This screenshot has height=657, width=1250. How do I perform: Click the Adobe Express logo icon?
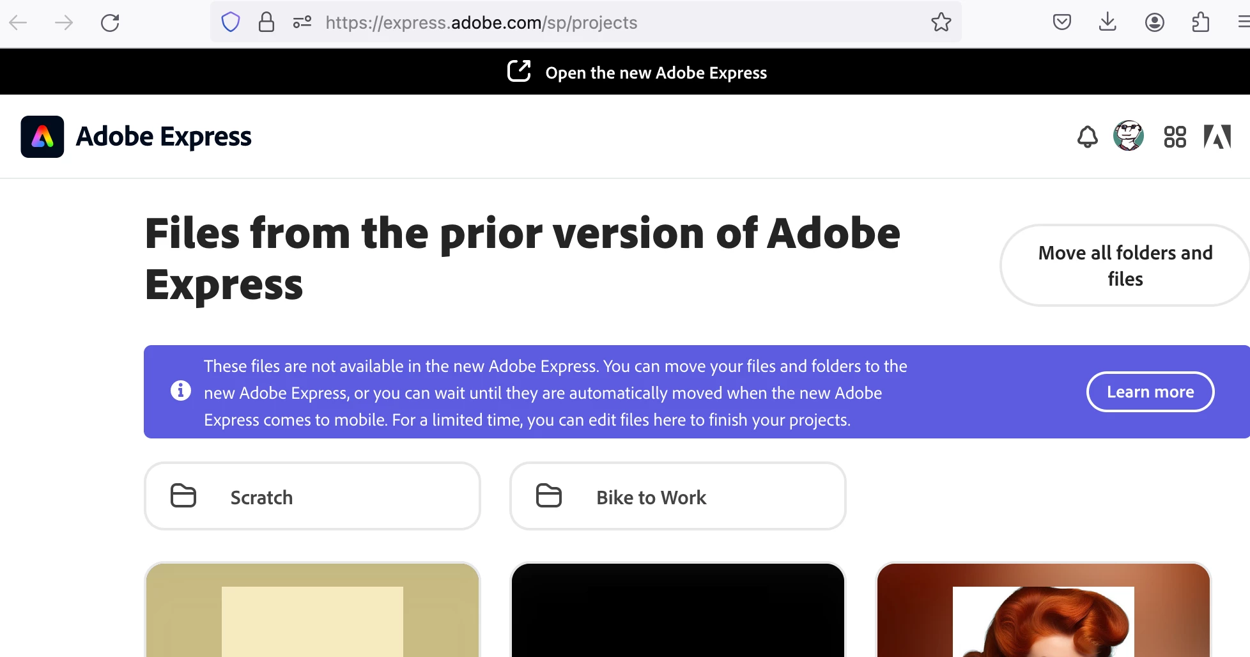(x=42, y=137)
